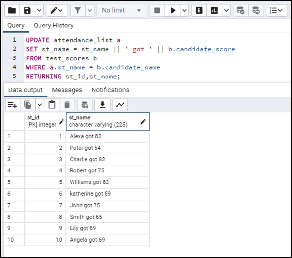The width and height of the screenshot is (292, 258).
Task: Click the Paste clipboard icon
Action: click(x=52, y=105)
